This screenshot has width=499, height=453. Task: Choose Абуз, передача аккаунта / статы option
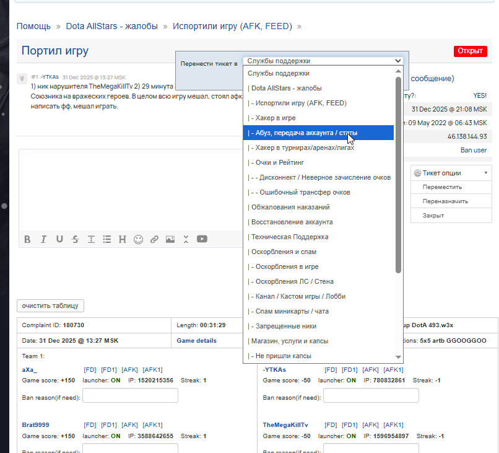318,133
